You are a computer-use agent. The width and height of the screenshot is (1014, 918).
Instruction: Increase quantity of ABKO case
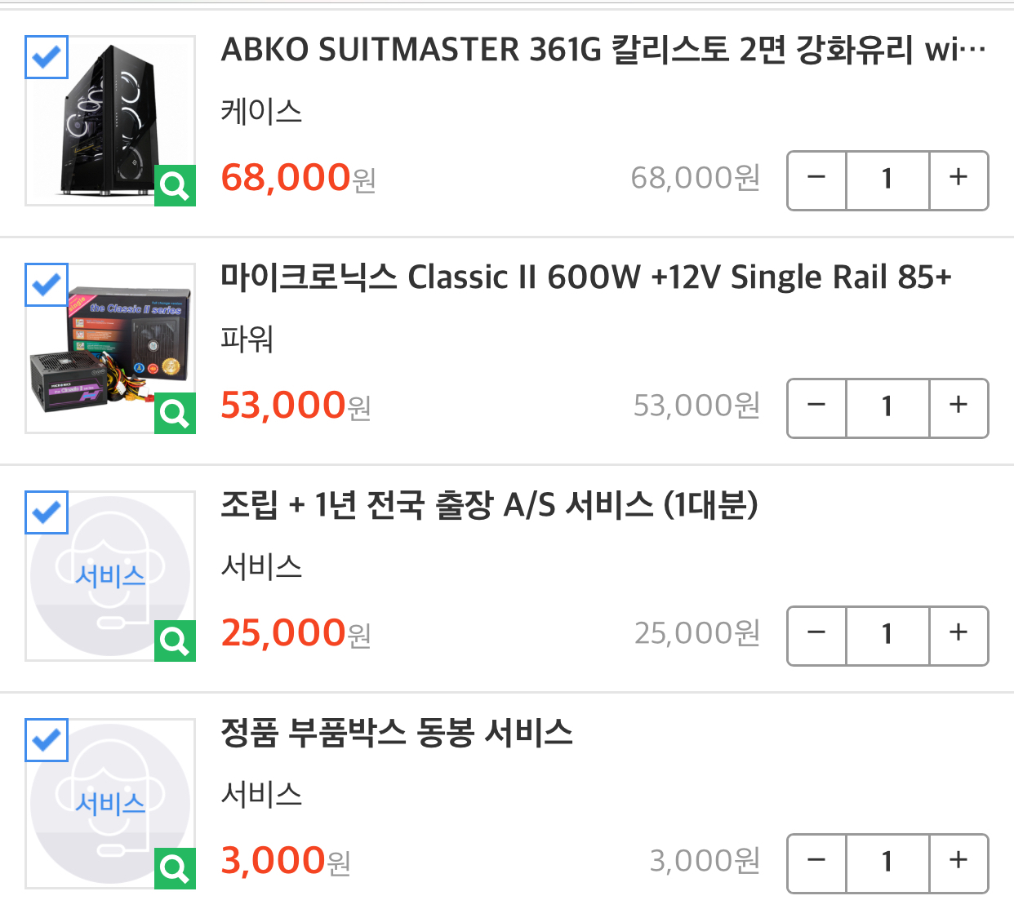click(958, 180)
